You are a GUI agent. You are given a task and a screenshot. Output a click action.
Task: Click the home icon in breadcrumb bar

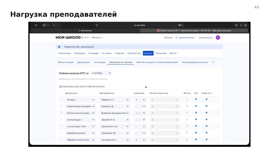coord(59,47)
